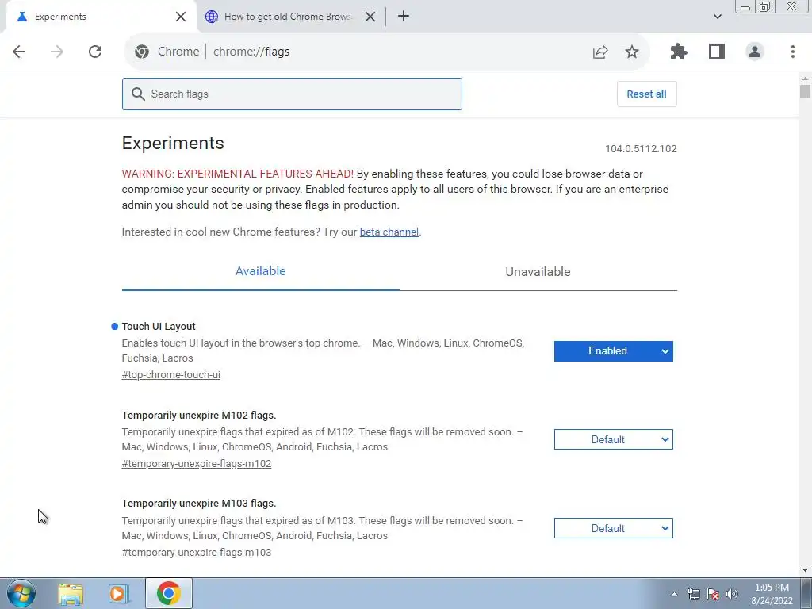This screenshot has height=609, width=812.
Task: Click the scrollbar down arrow
Action: pos(805,570)
